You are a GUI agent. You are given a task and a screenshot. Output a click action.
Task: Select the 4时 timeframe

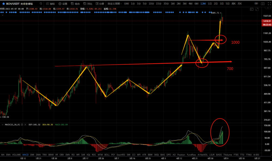(x=190, y=4)
